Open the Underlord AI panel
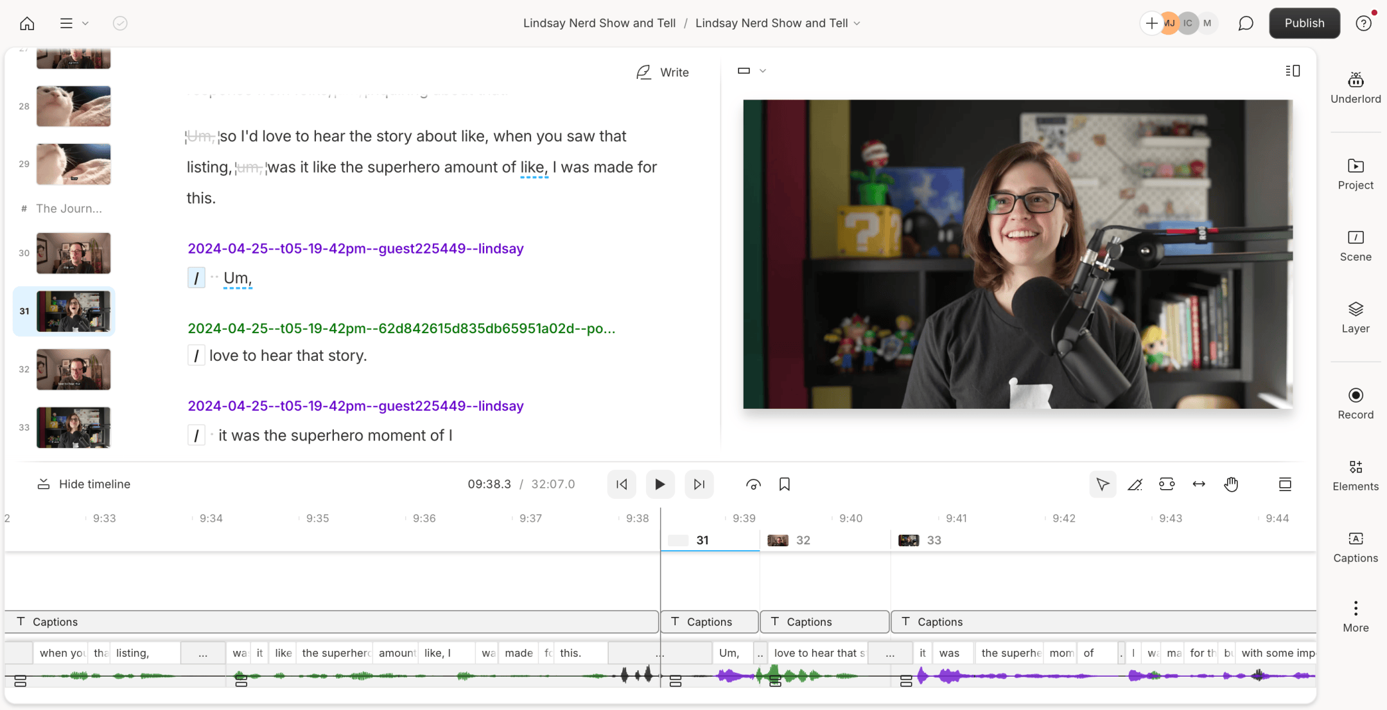The image size is (1387, 710). (1356, 88)
